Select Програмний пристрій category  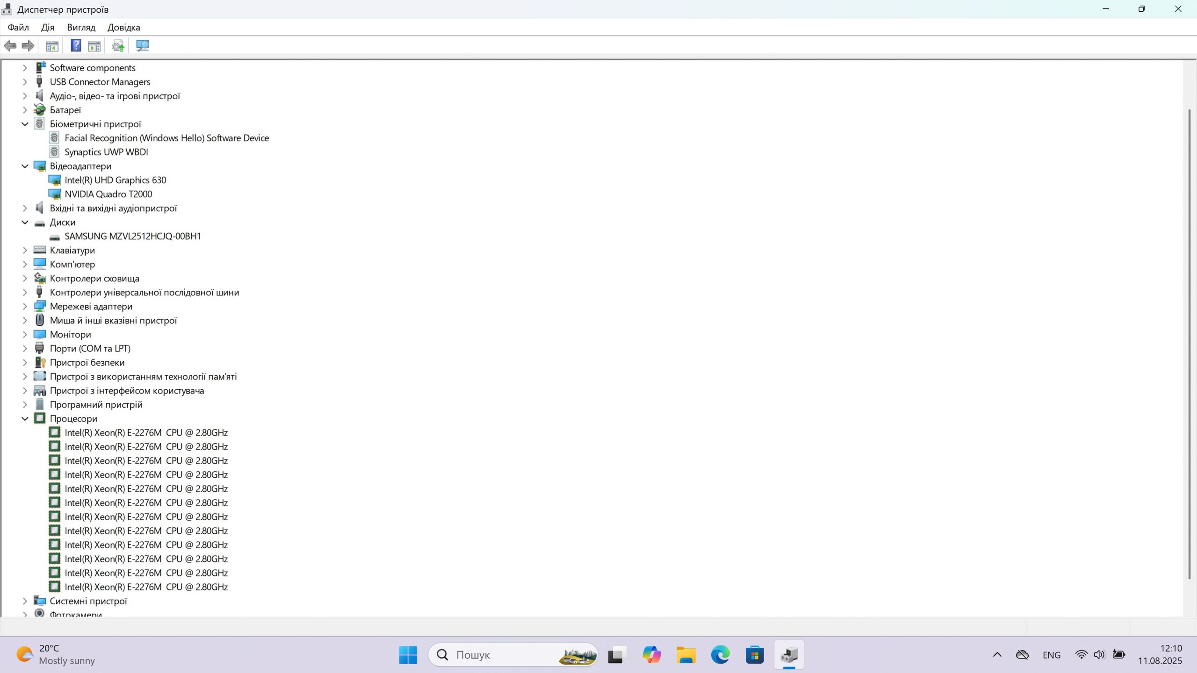coord(96,404)
